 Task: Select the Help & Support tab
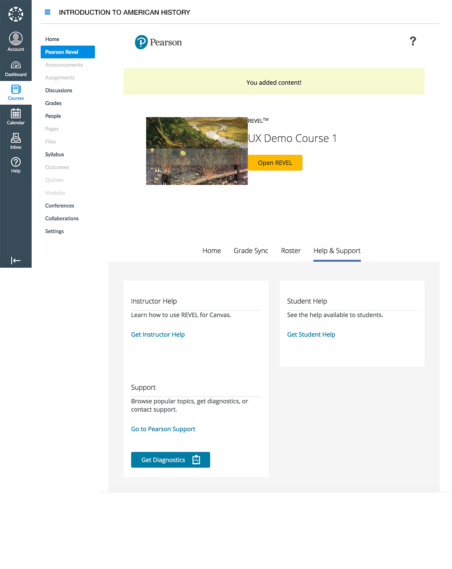337,251
